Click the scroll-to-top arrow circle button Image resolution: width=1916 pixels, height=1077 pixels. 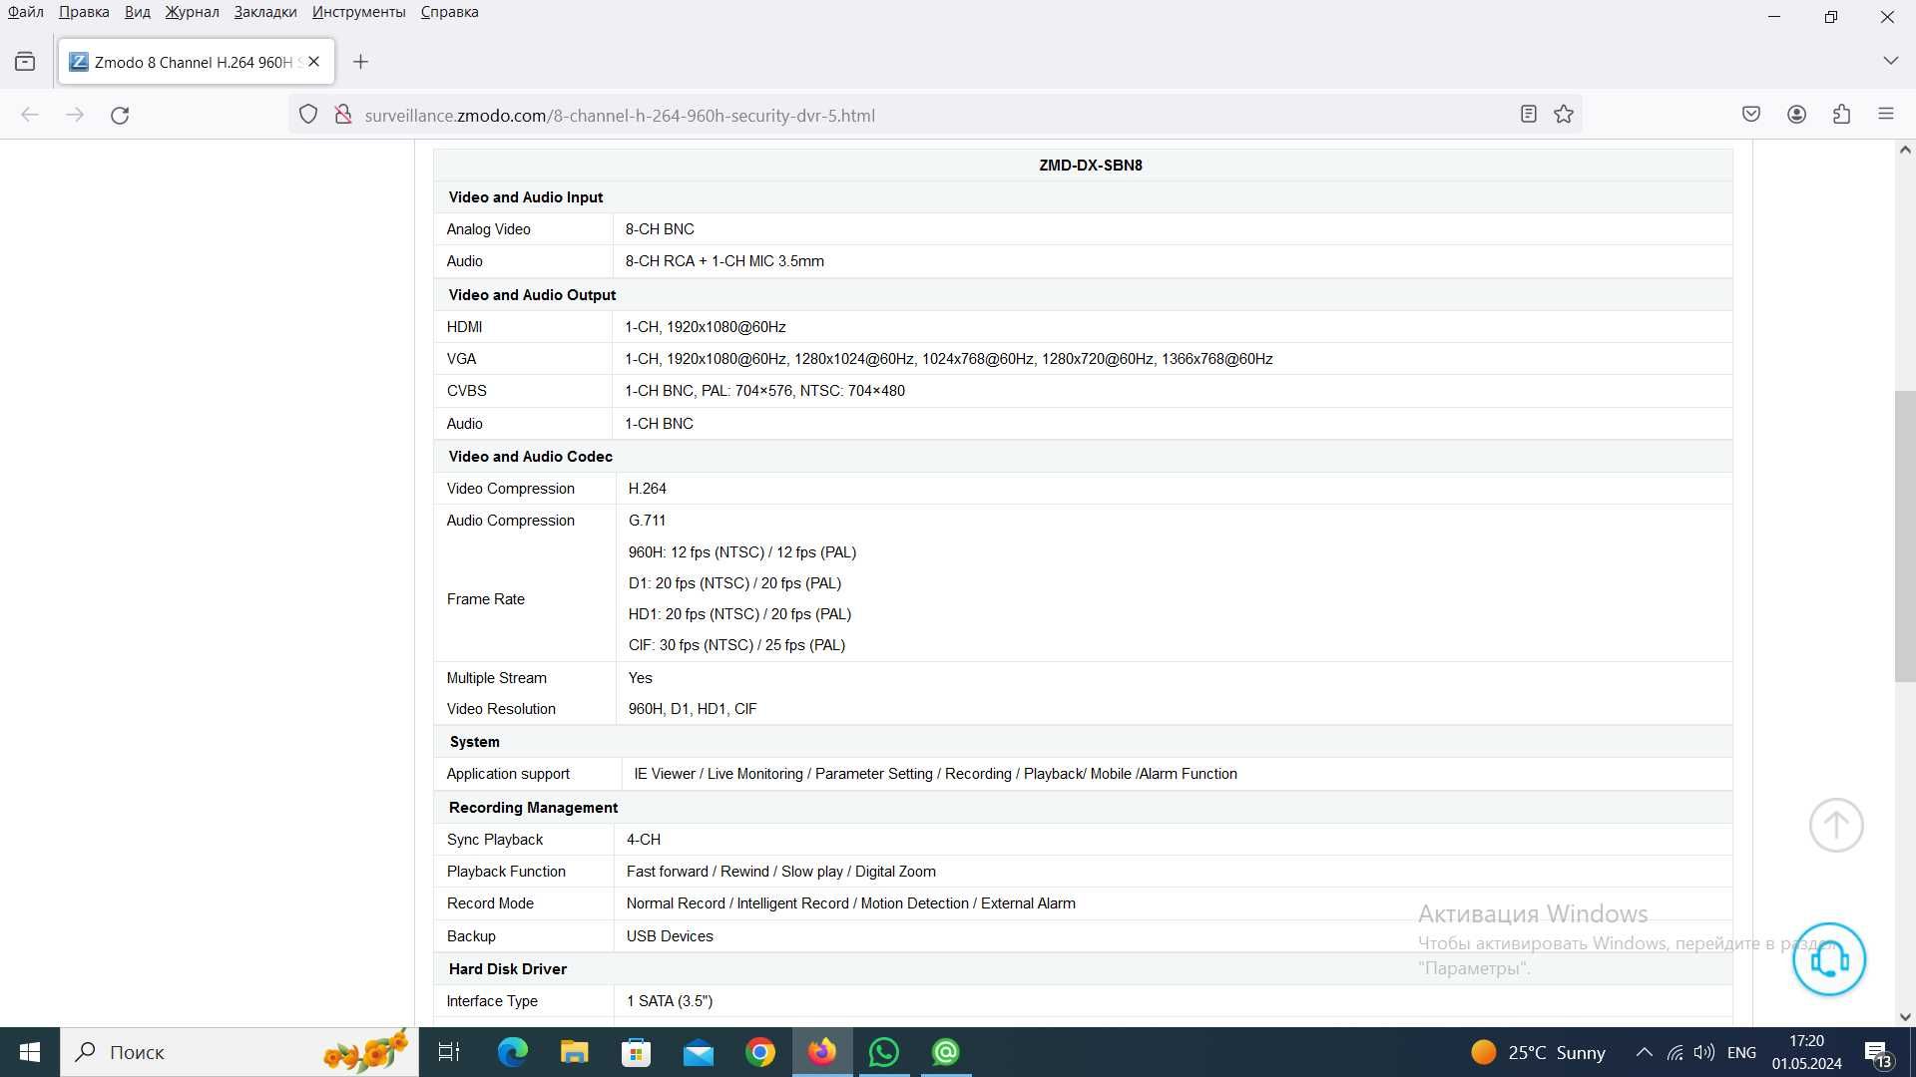1836,826
